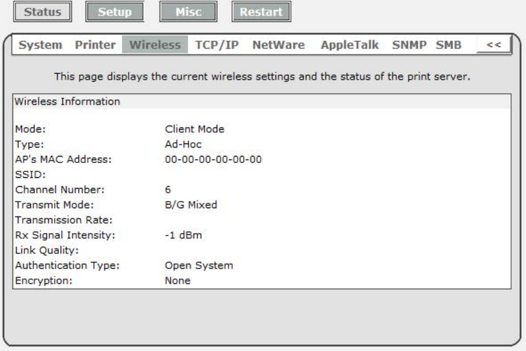Screen dimensions: 526x351
Task: Click the Open System authentication value
Action: tap(199, 265)
